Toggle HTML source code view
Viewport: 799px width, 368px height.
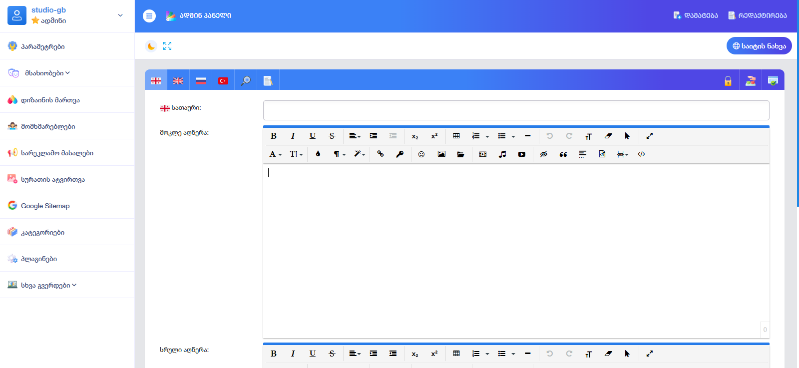pyautogui.click(x=642, y=154)
